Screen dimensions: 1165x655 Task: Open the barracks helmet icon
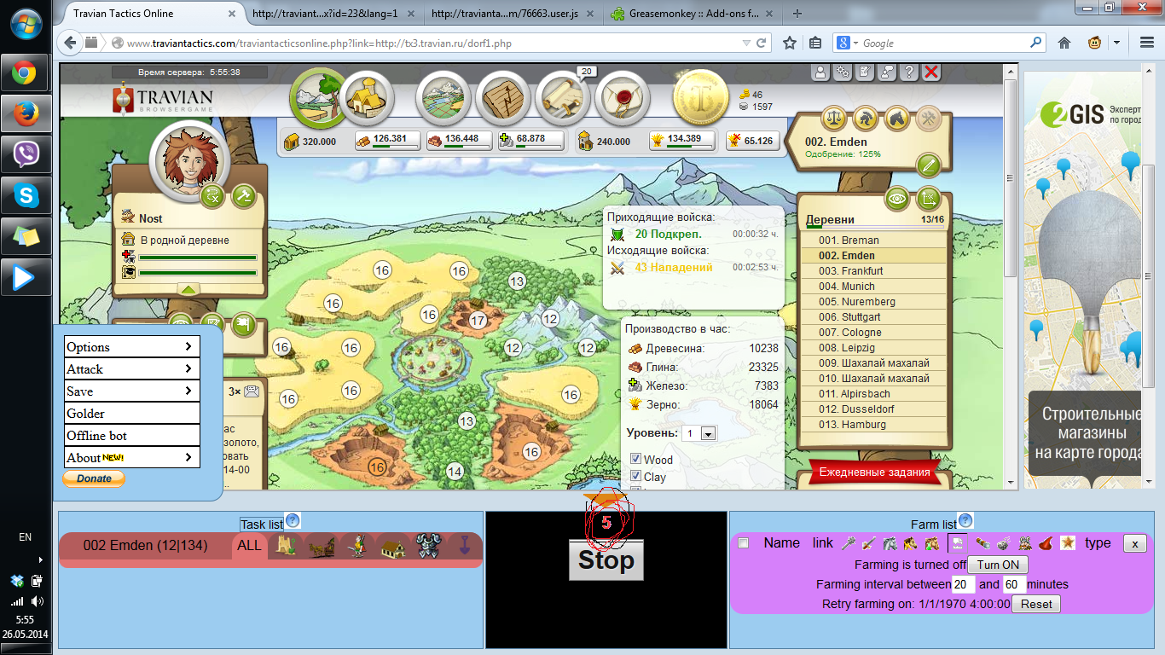pyautogui.click(x=865, y=118)
